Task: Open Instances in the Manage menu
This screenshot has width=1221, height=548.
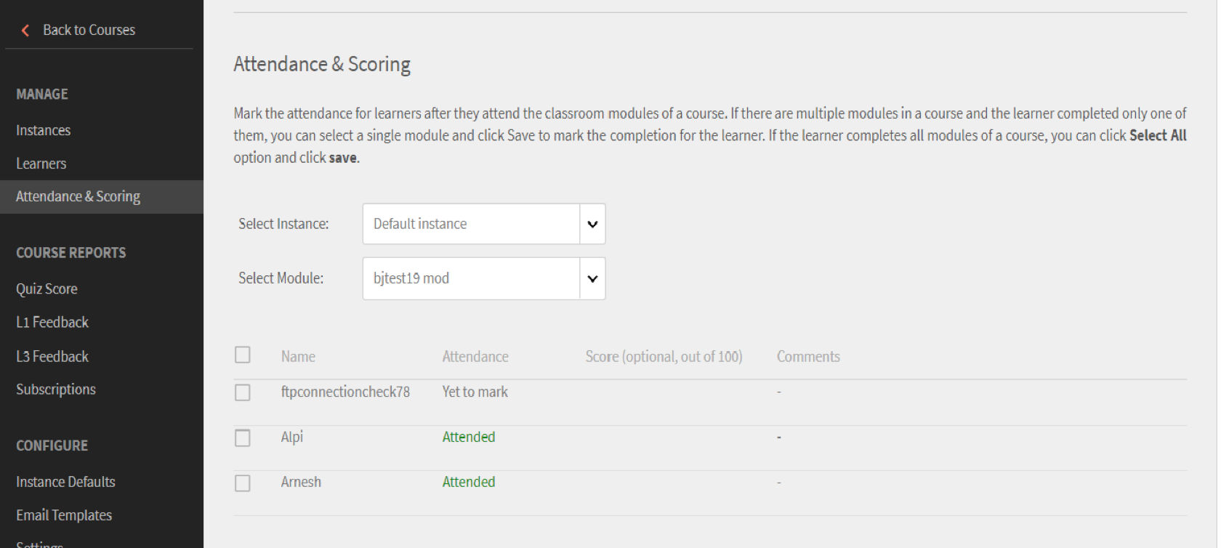Action: point(44,130)
